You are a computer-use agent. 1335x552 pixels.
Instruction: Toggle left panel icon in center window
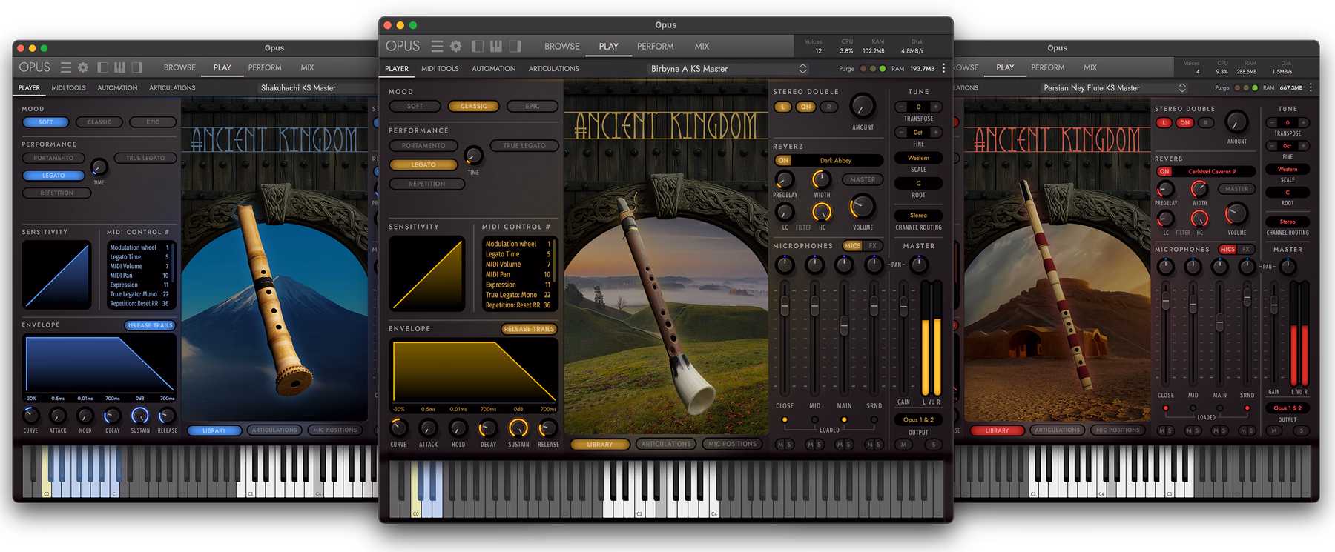[478, 46]
